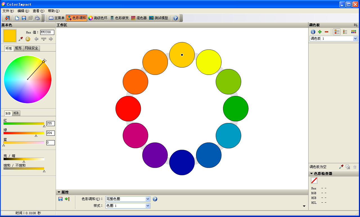Print using the printer toolbar icon
Viewport: 360px width, 217px height.
coord(37,18)
